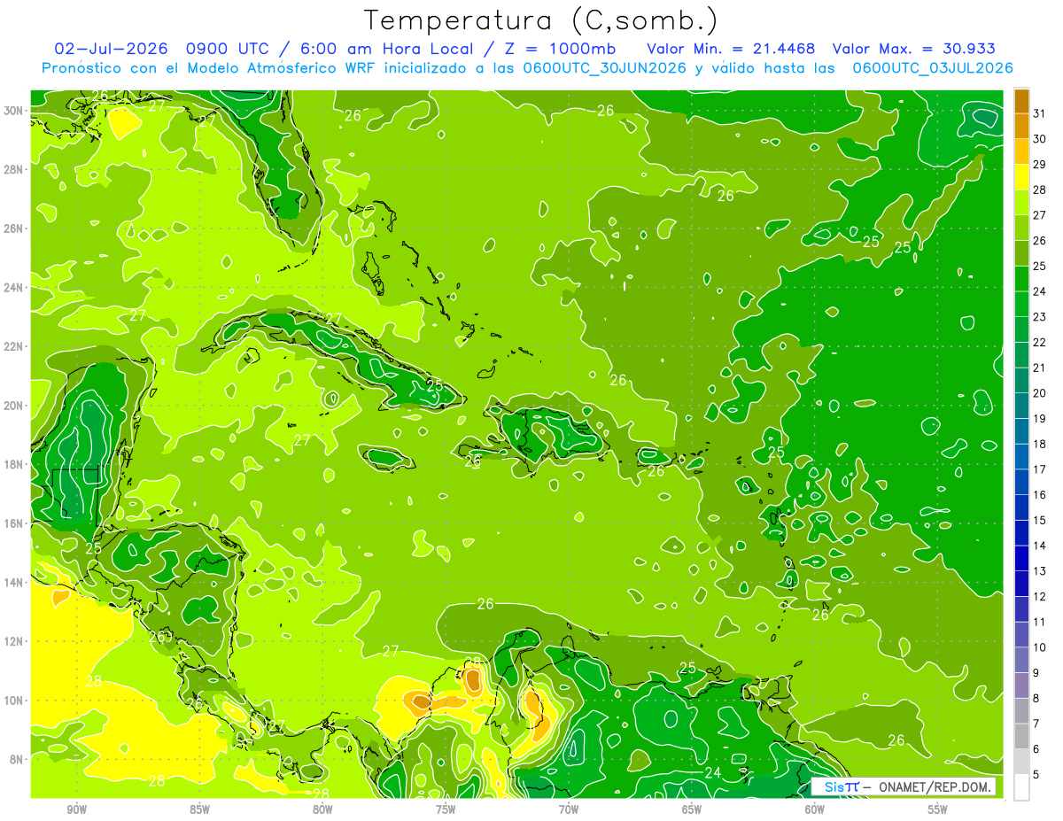This screenshot has width=1063, height=821.
Task: Click the '16N' latitude axis label
Action: 14,523
